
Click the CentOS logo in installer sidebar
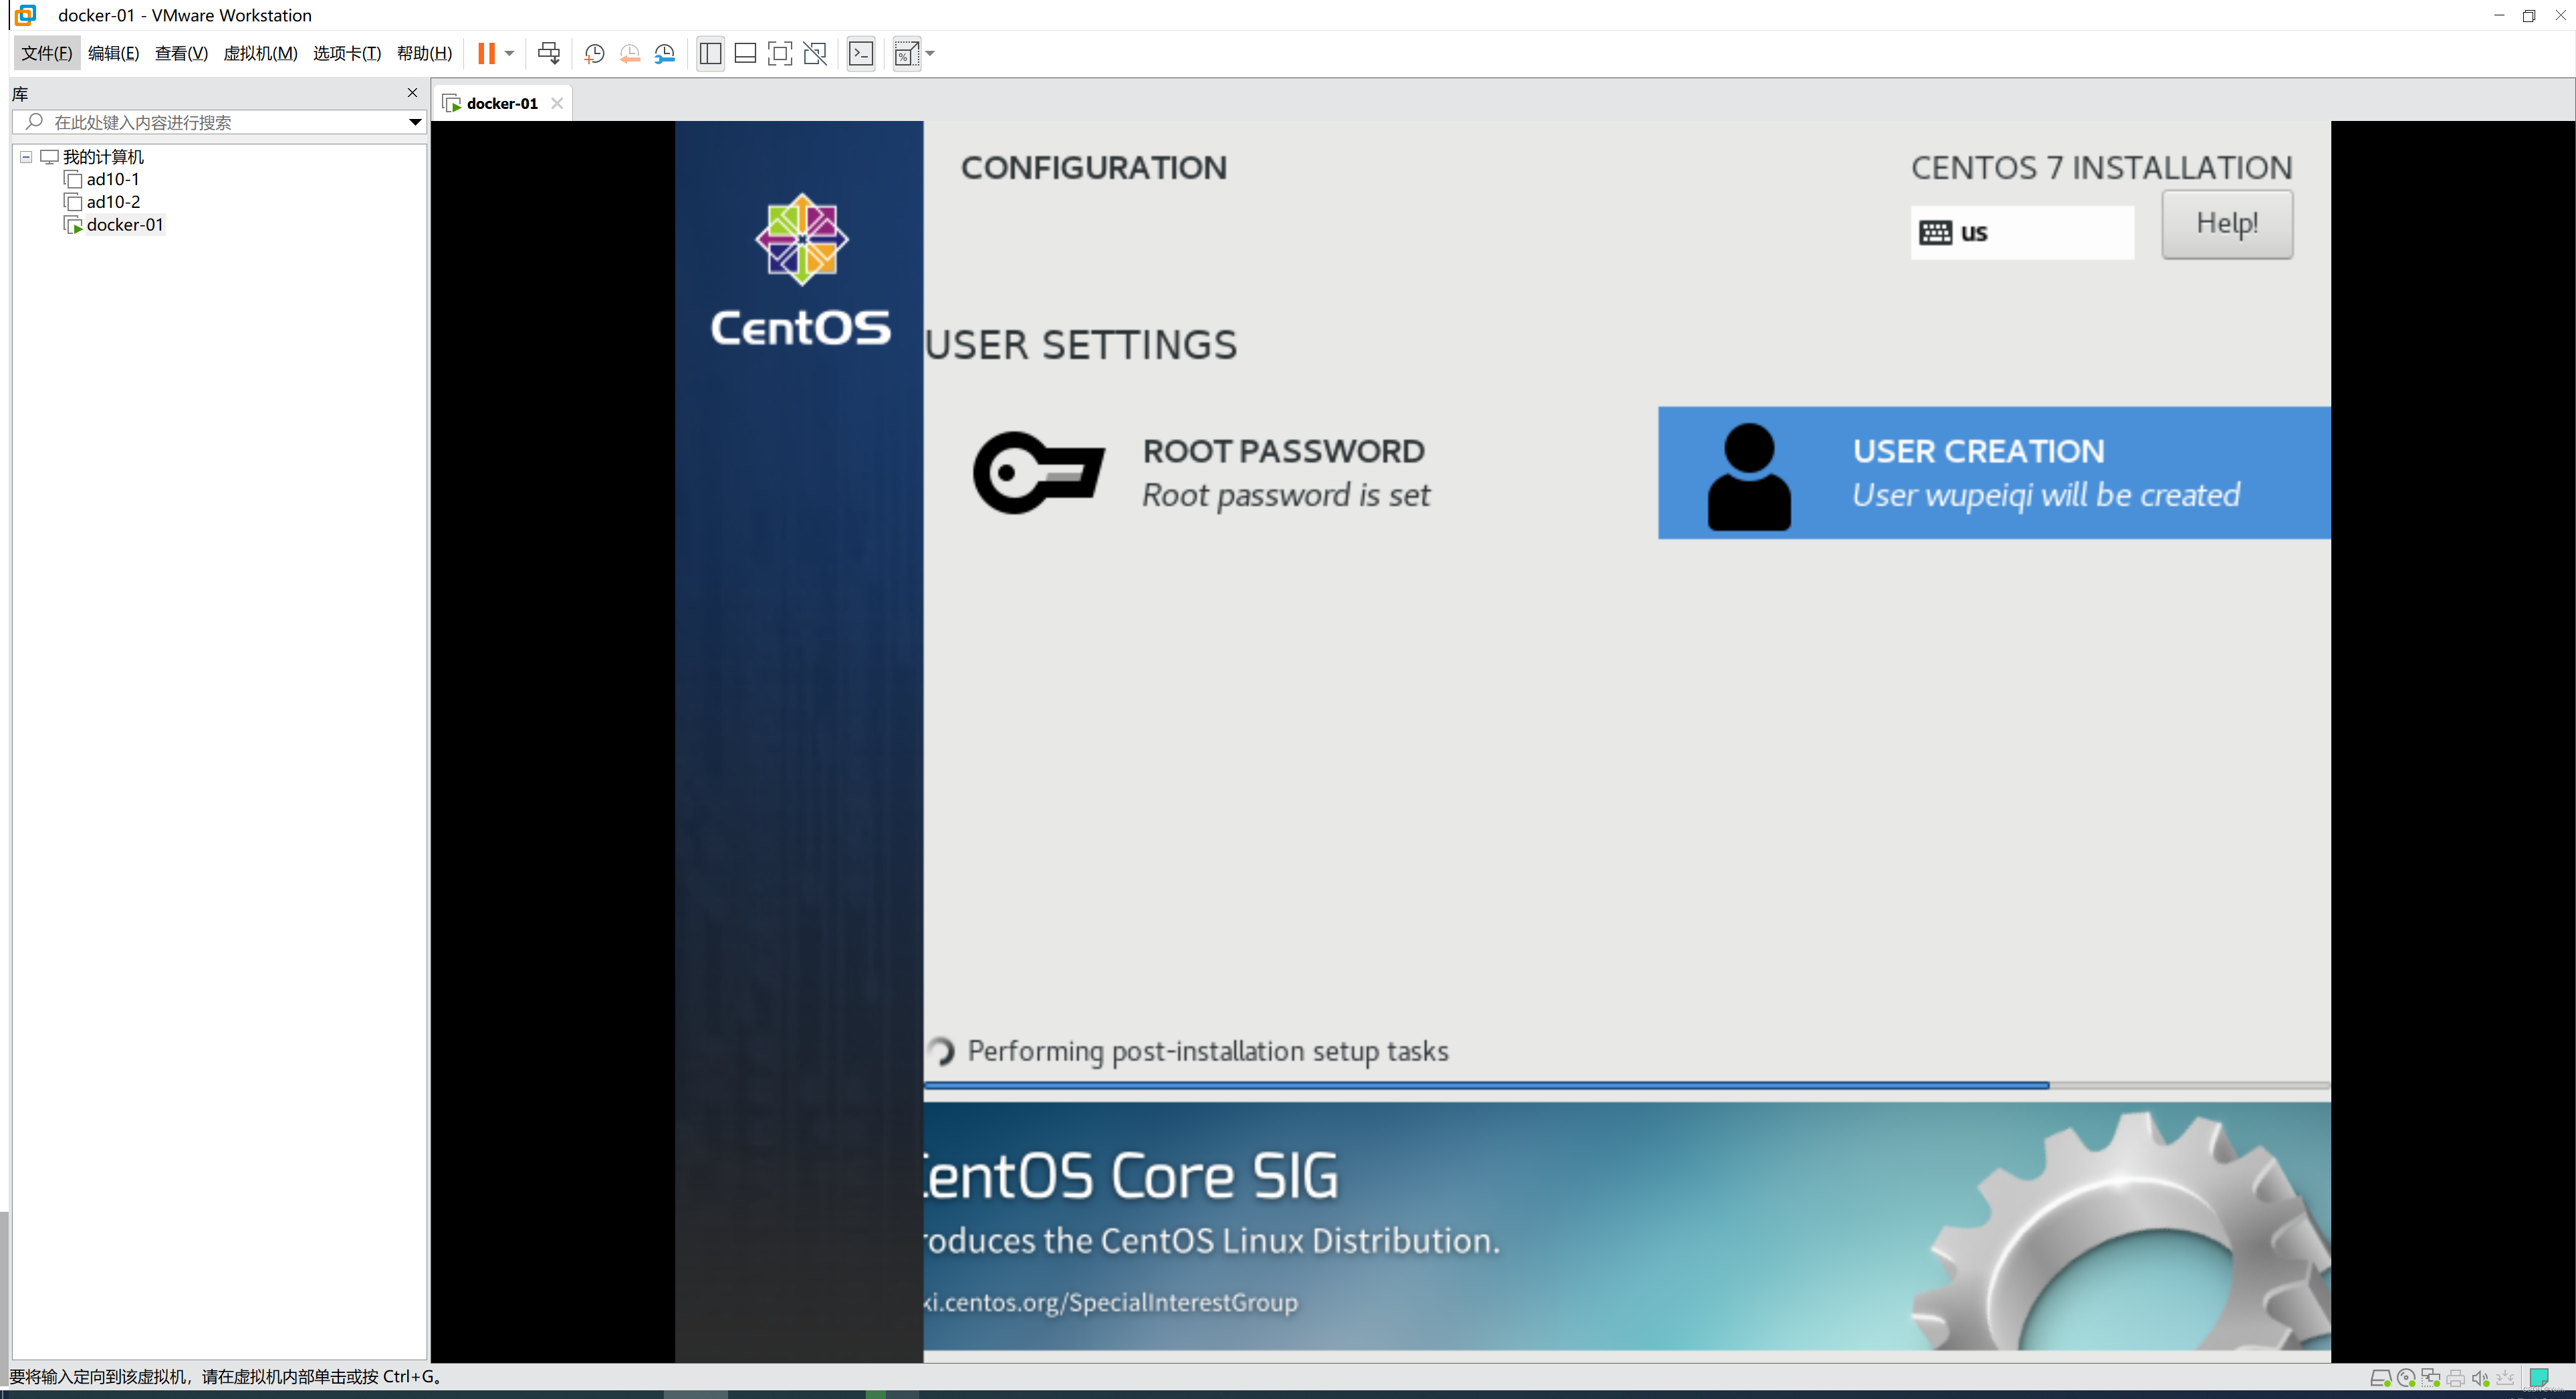click(800, 270)
